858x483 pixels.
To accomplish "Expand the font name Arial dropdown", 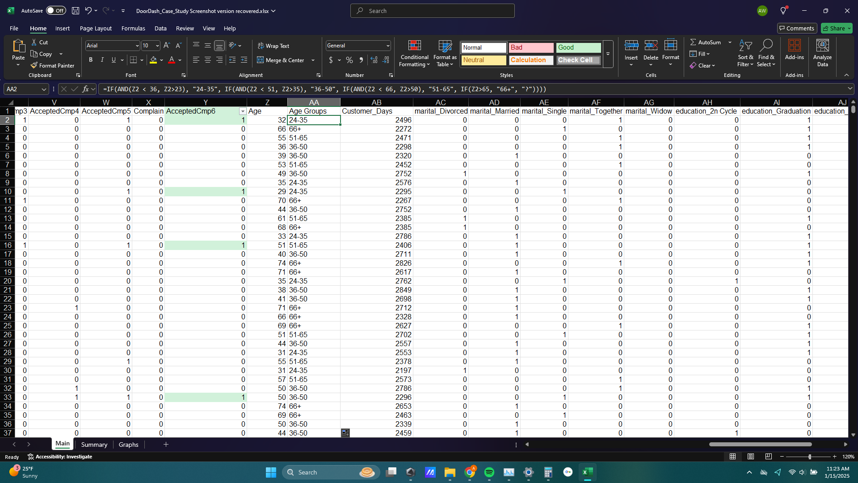I will 137,46.
